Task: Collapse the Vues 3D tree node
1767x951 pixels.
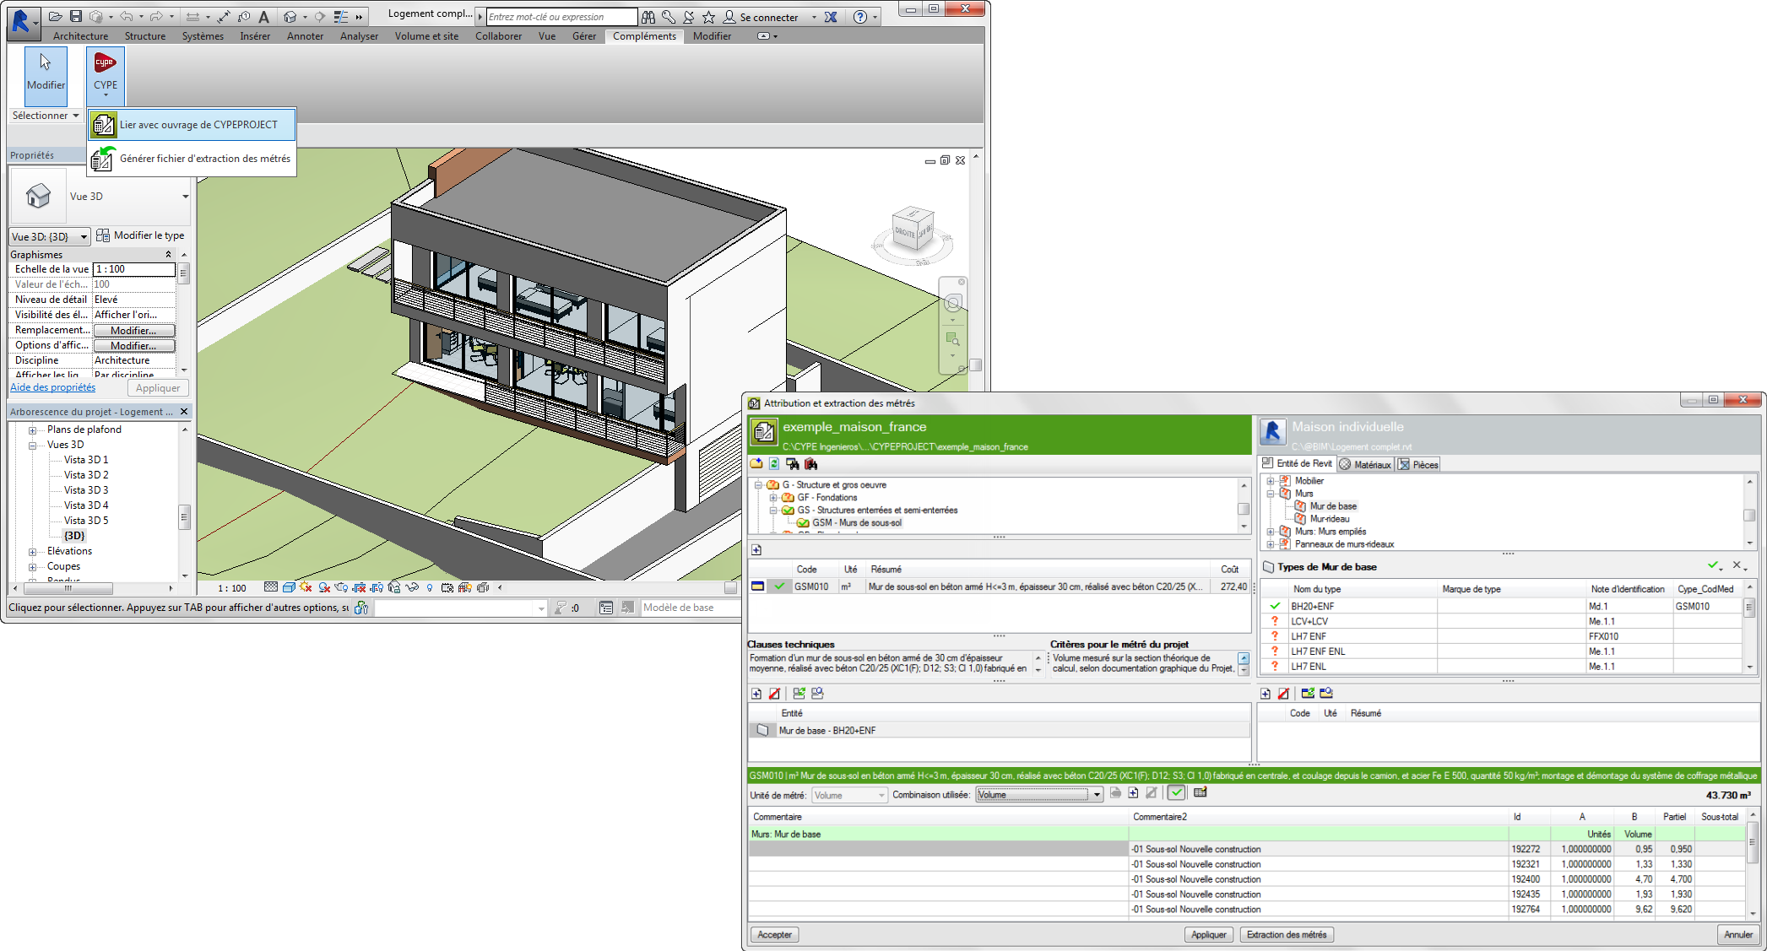Action: pos(32,446)
